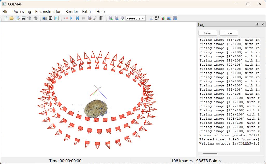The height and width of the screenshot is (164, 266).
Task: Start reconstruction with the blue play icon
Action: (71, 18)
